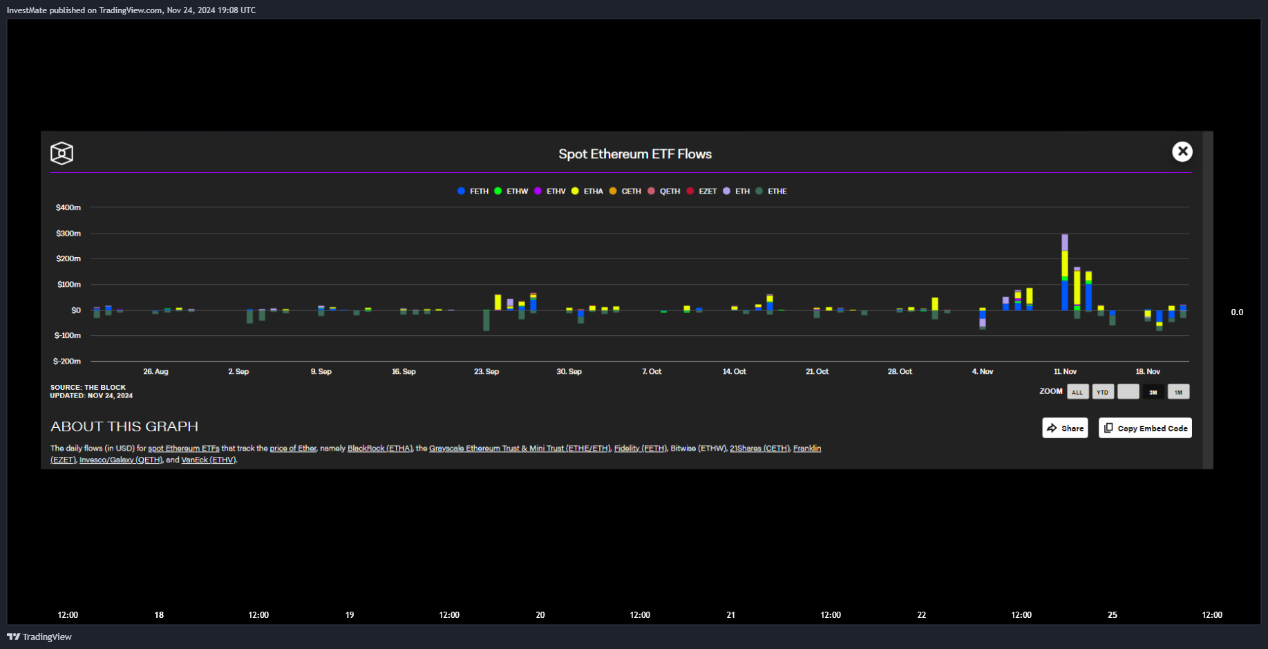
Task: Click the InvestMate published header text
Action: coord(131,10)
